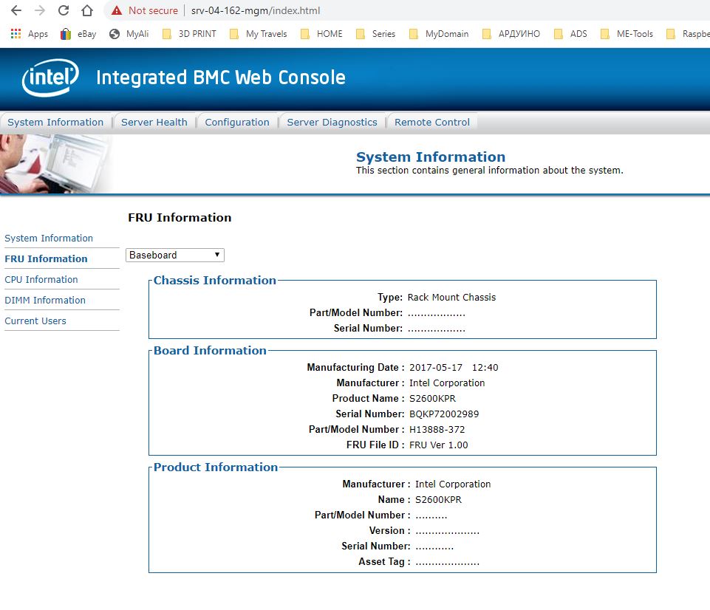710x610 pixels.
Task: View DIMM Information page
Action: click(45, 301)
